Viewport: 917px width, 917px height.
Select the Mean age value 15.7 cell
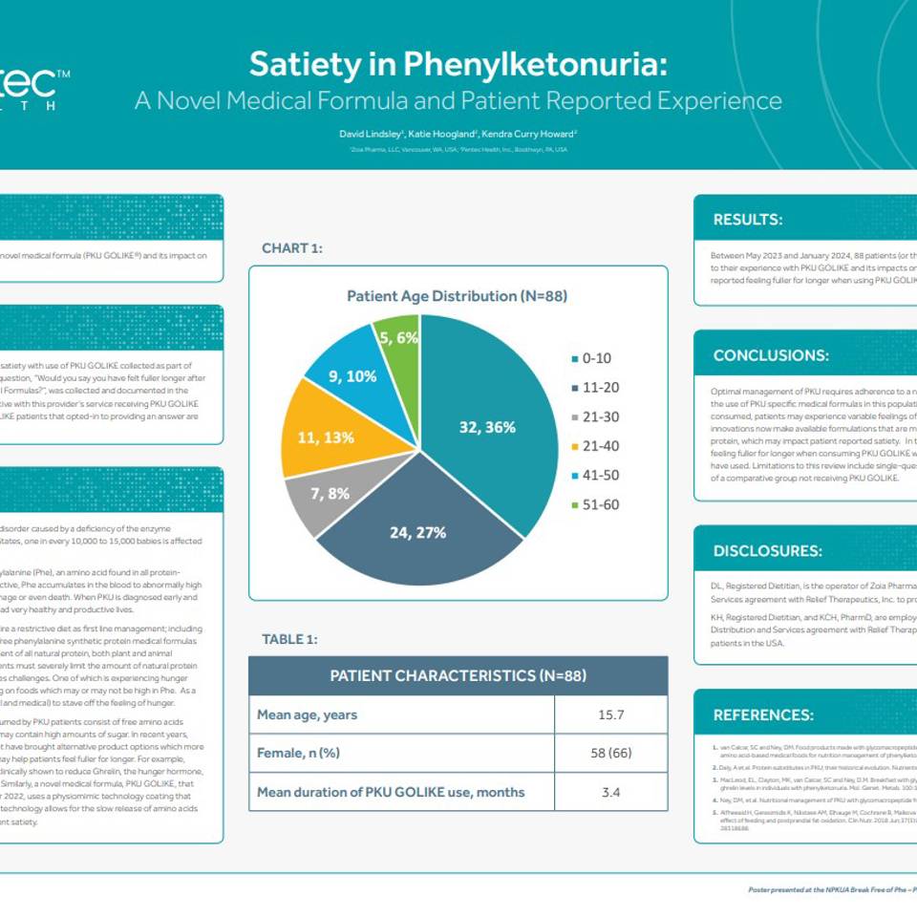(x=610, y=714)
